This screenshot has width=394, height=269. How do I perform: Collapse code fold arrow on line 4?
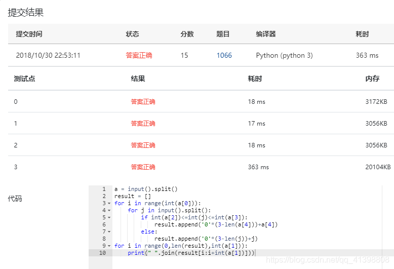(x=109, y=210)
